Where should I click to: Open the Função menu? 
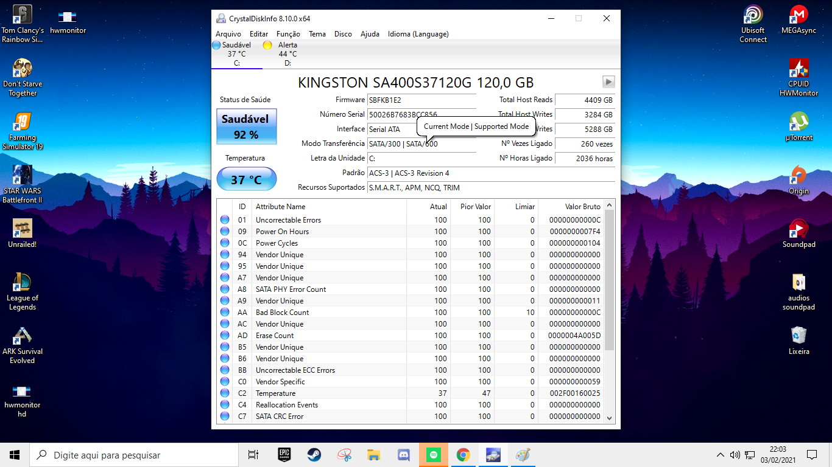288,34
